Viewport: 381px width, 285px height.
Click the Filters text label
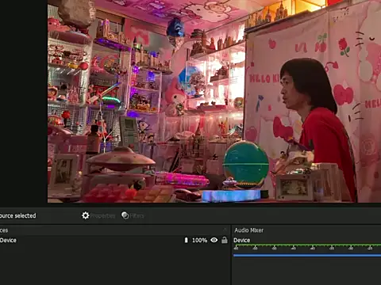point(137,216)
